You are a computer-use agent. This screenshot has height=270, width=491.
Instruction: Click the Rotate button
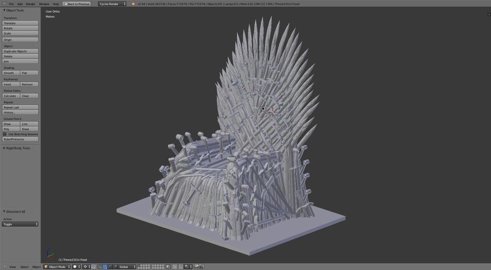(20, 28)
